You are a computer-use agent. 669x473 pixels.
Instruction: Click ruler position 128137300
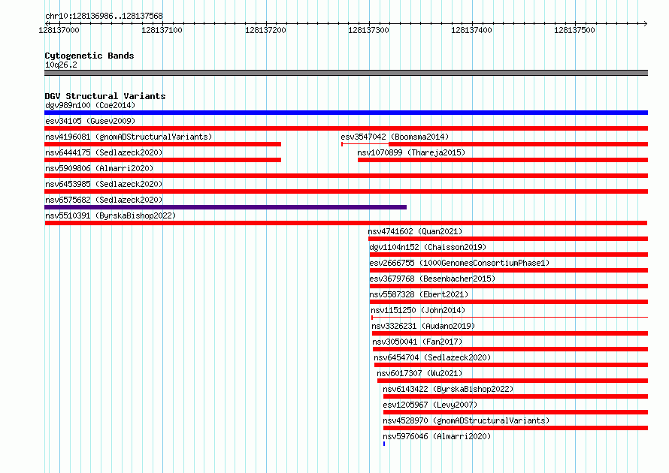point(368,30)
